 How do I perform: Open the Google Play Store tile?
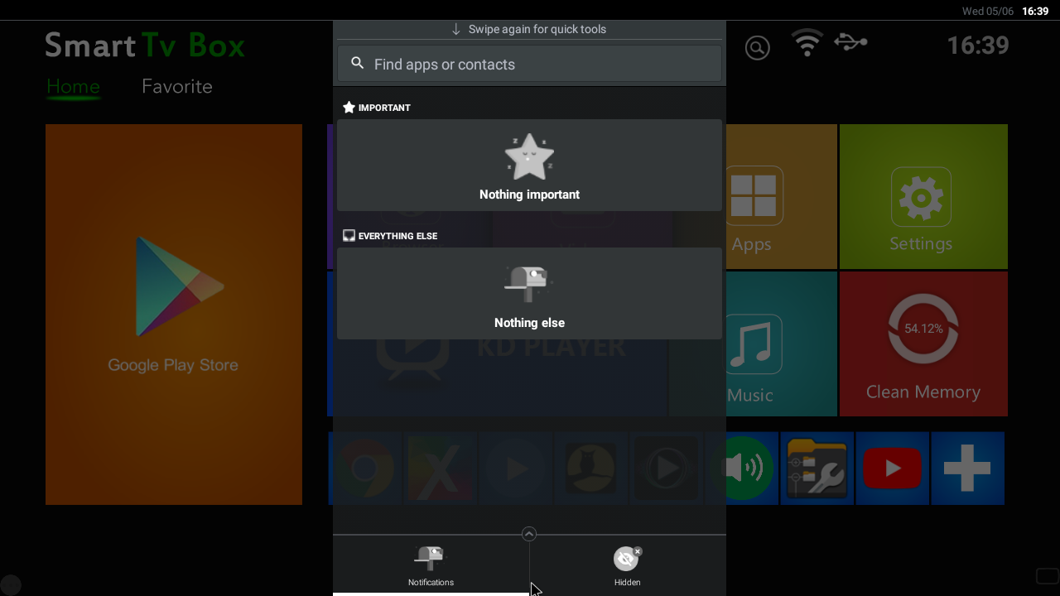[174, 315]
